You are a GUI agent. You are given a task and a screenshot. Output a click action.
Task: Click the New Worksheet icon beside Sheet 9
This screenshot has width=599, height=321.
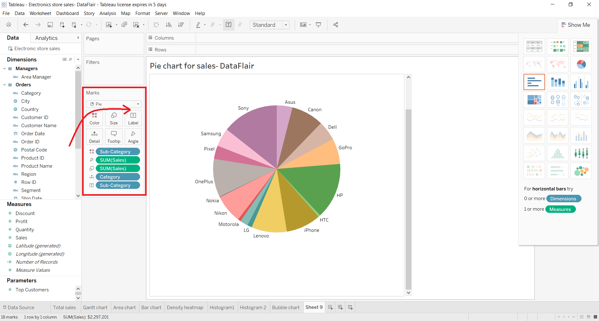pyautogui.click(x=330, y=307)
